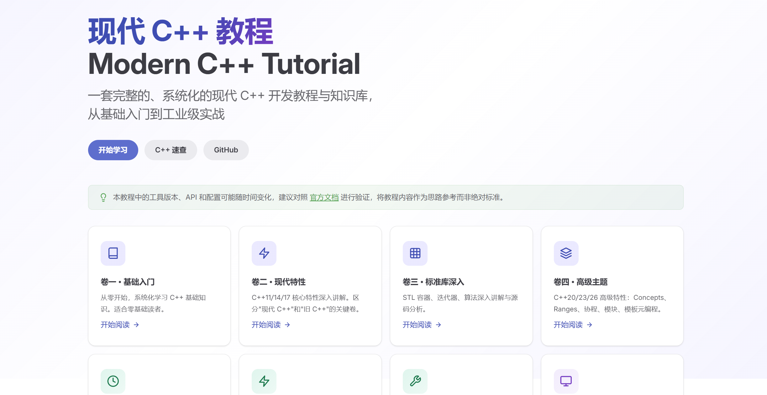Open 开始阅读 link in 卷一 card
The height and width of the screenshot is (395, 767).
120,325
